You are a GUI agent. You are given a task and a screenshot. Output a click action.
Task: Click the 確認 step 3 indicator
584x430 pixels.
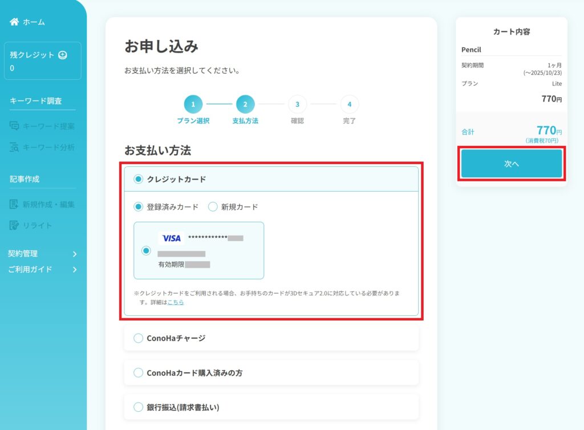[x=297, y=104]
